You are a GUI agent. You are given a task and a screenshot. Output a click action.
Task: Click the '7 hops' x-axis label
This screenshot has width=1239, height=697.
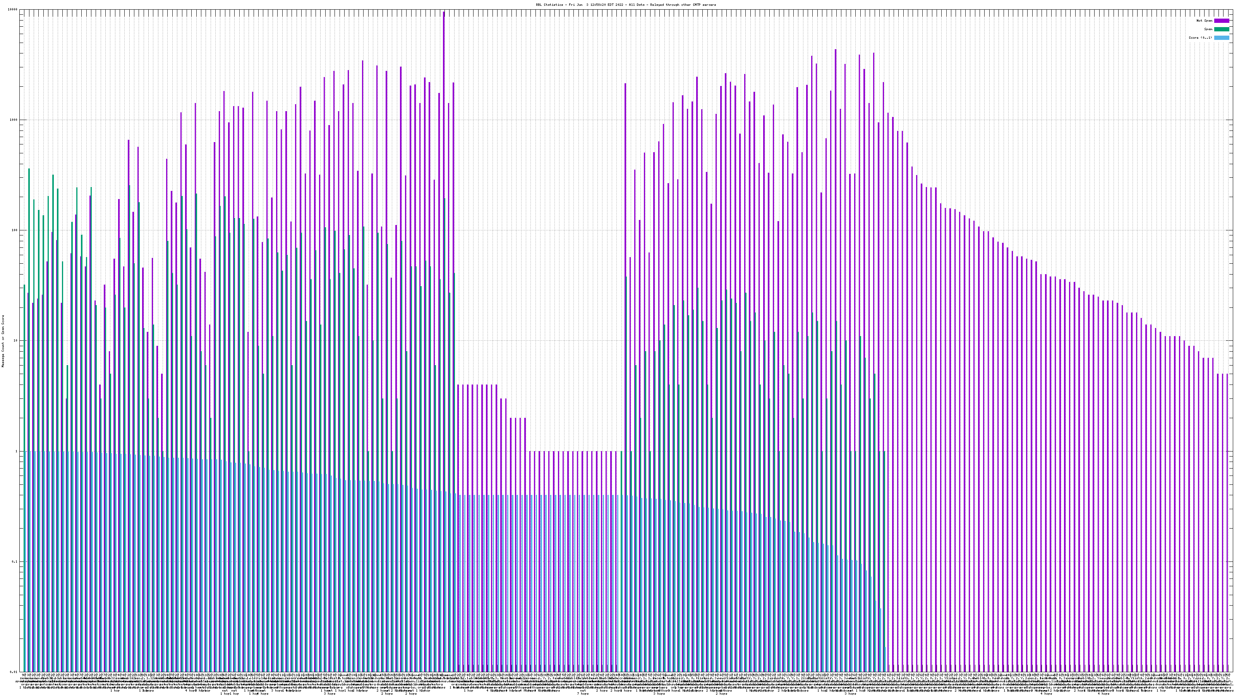coord(582,694)
